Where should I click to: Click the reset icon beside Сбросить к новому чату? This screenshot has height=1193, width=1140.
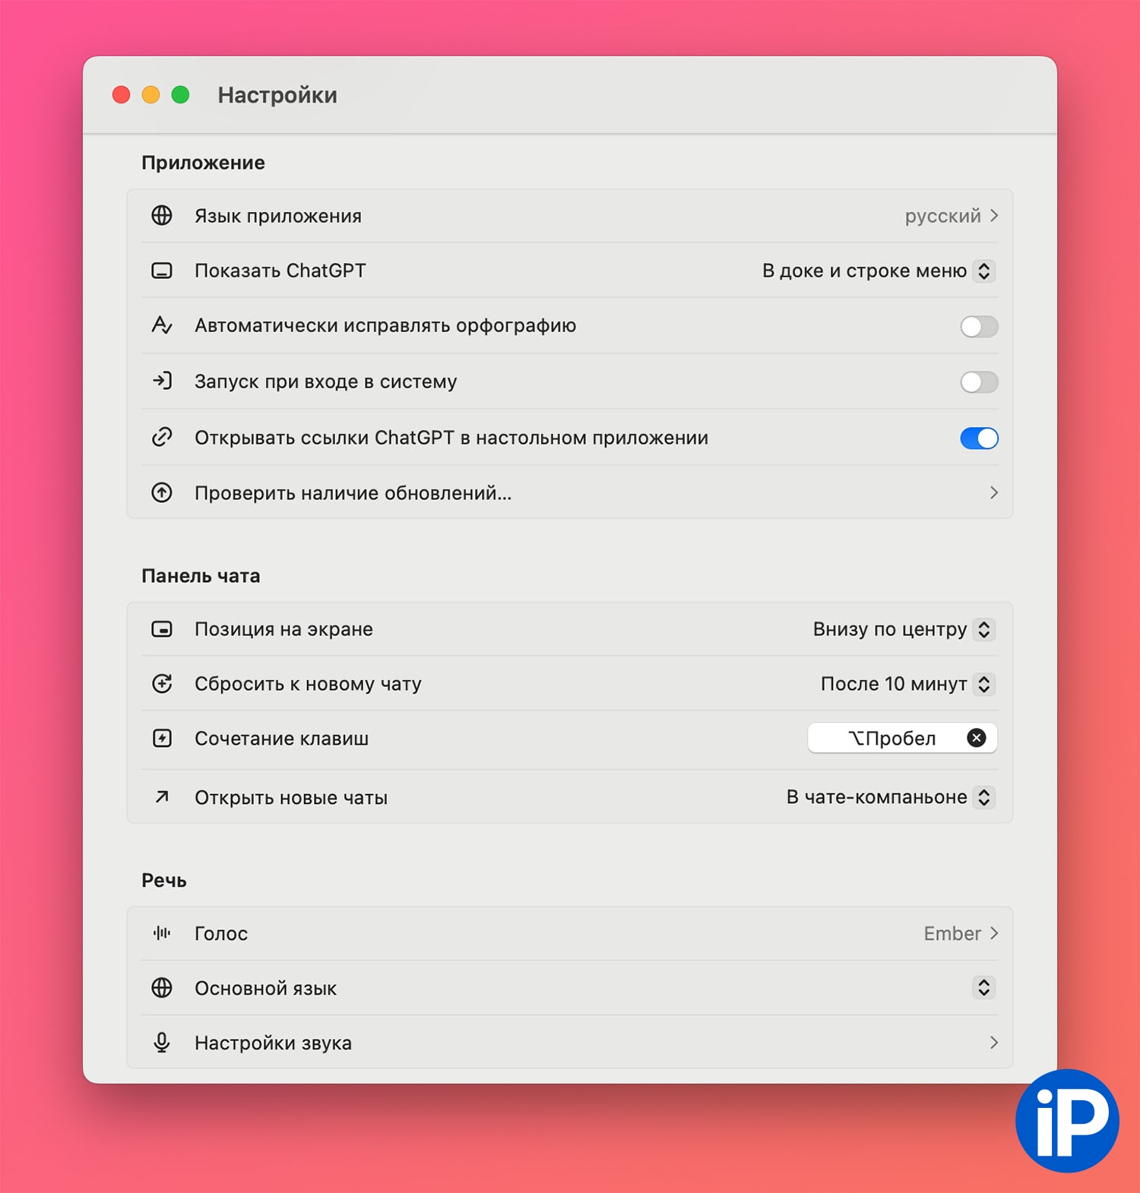(x=162, y=684)
